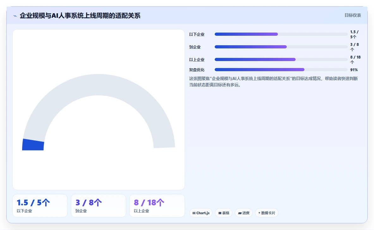Screen dimensions: 374x230
Task: Open the 1.5 / 5个 stat card
Action: tap(40, 206)
